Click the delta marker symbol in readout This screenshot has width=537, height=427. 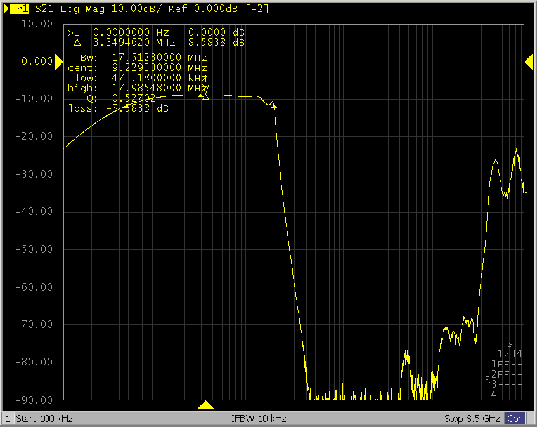point(77,43)
